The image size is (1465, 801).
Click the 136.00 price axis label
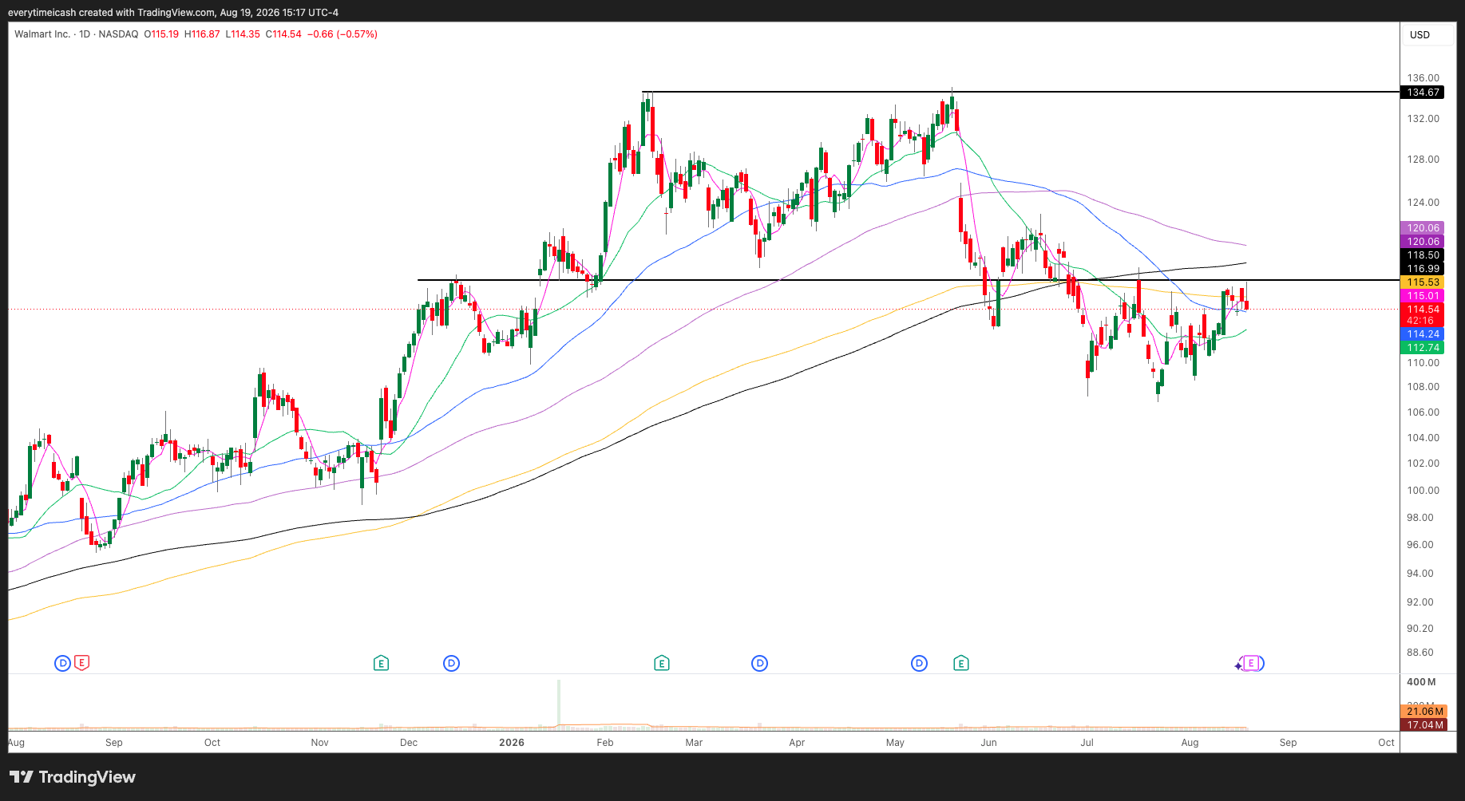tap(1423, 78)
